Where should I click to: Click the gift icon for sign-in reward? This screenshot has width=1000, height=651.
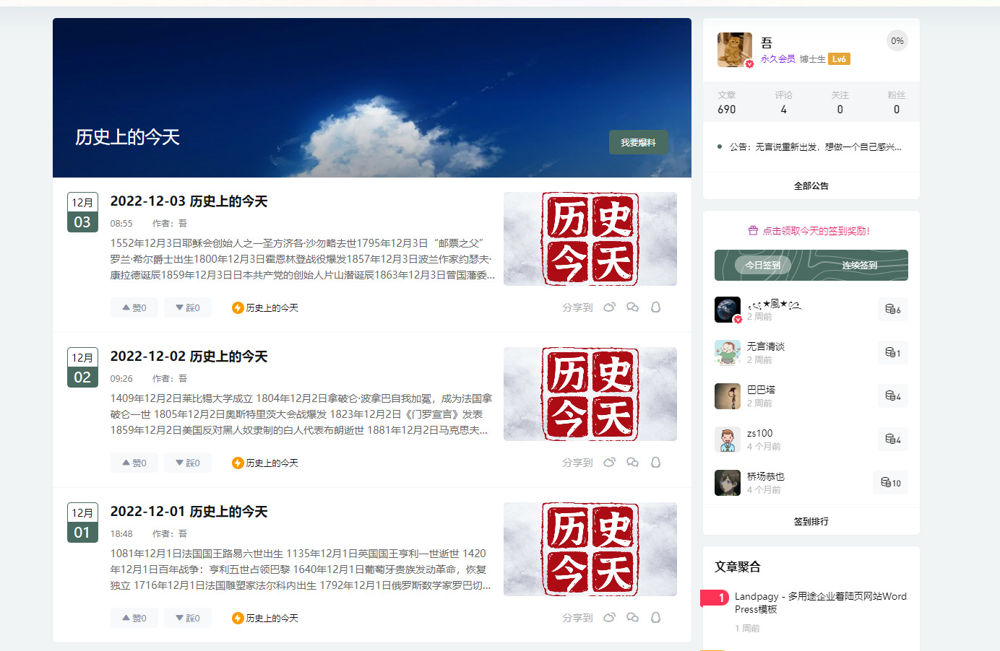click(x=753, y=231)
